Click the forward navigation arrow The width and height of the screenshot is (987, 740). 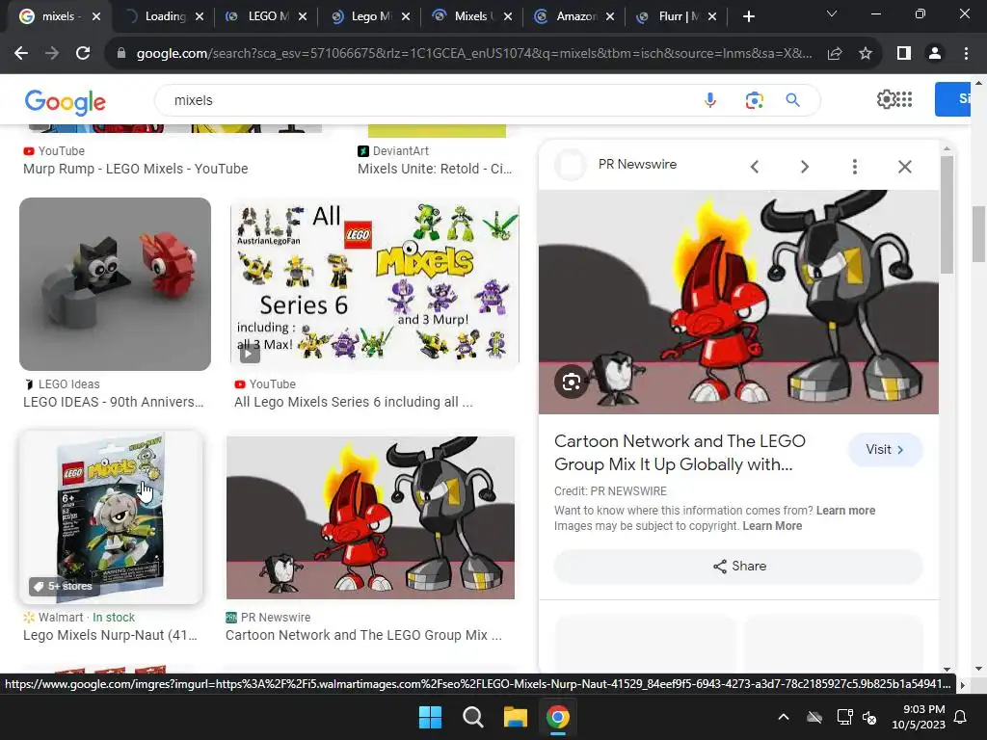coord(52,54)
